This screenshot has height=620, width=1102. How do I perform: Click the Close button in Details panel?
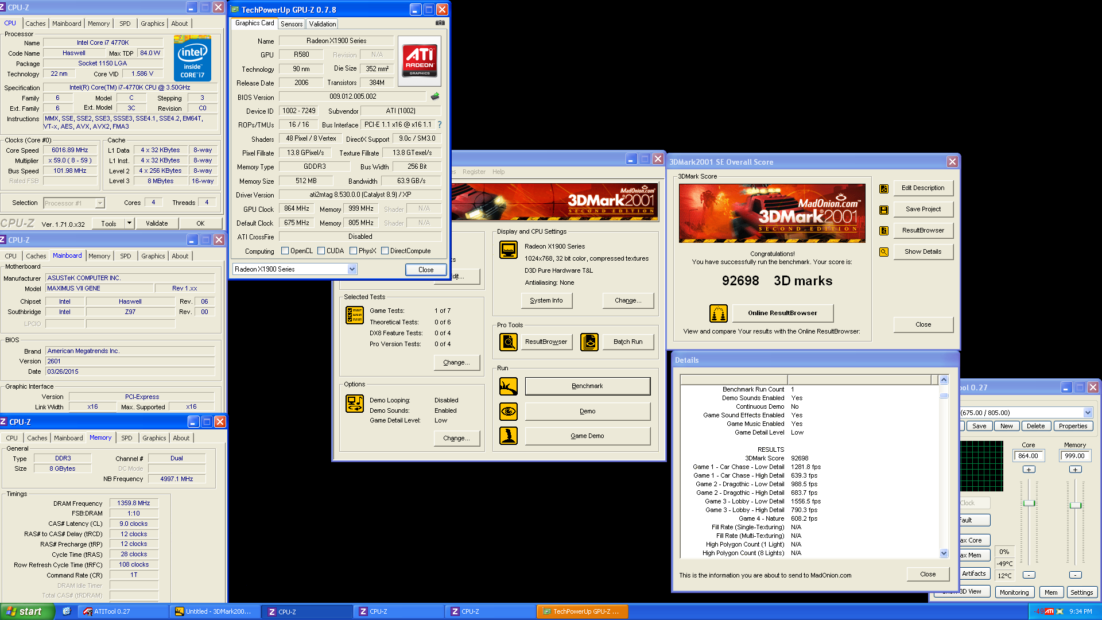tap(928, 575)
